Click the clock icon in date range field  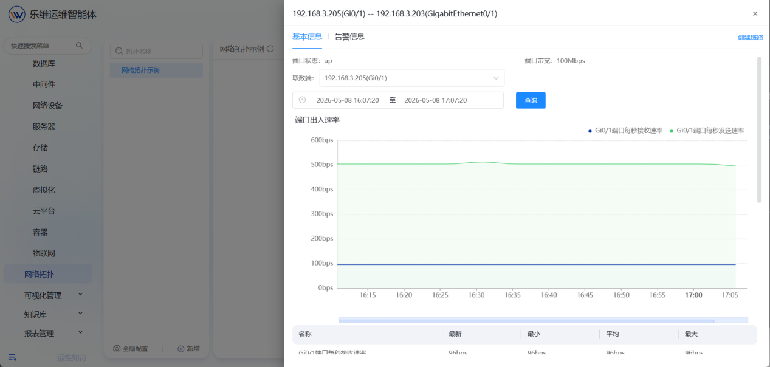click(302, 100)
